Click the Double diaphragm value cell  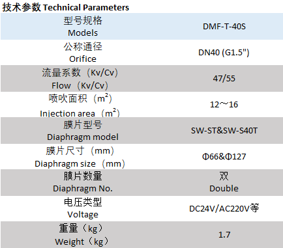[224, 182]
